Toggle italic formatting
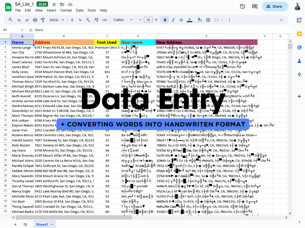 [x=173, y=20]
